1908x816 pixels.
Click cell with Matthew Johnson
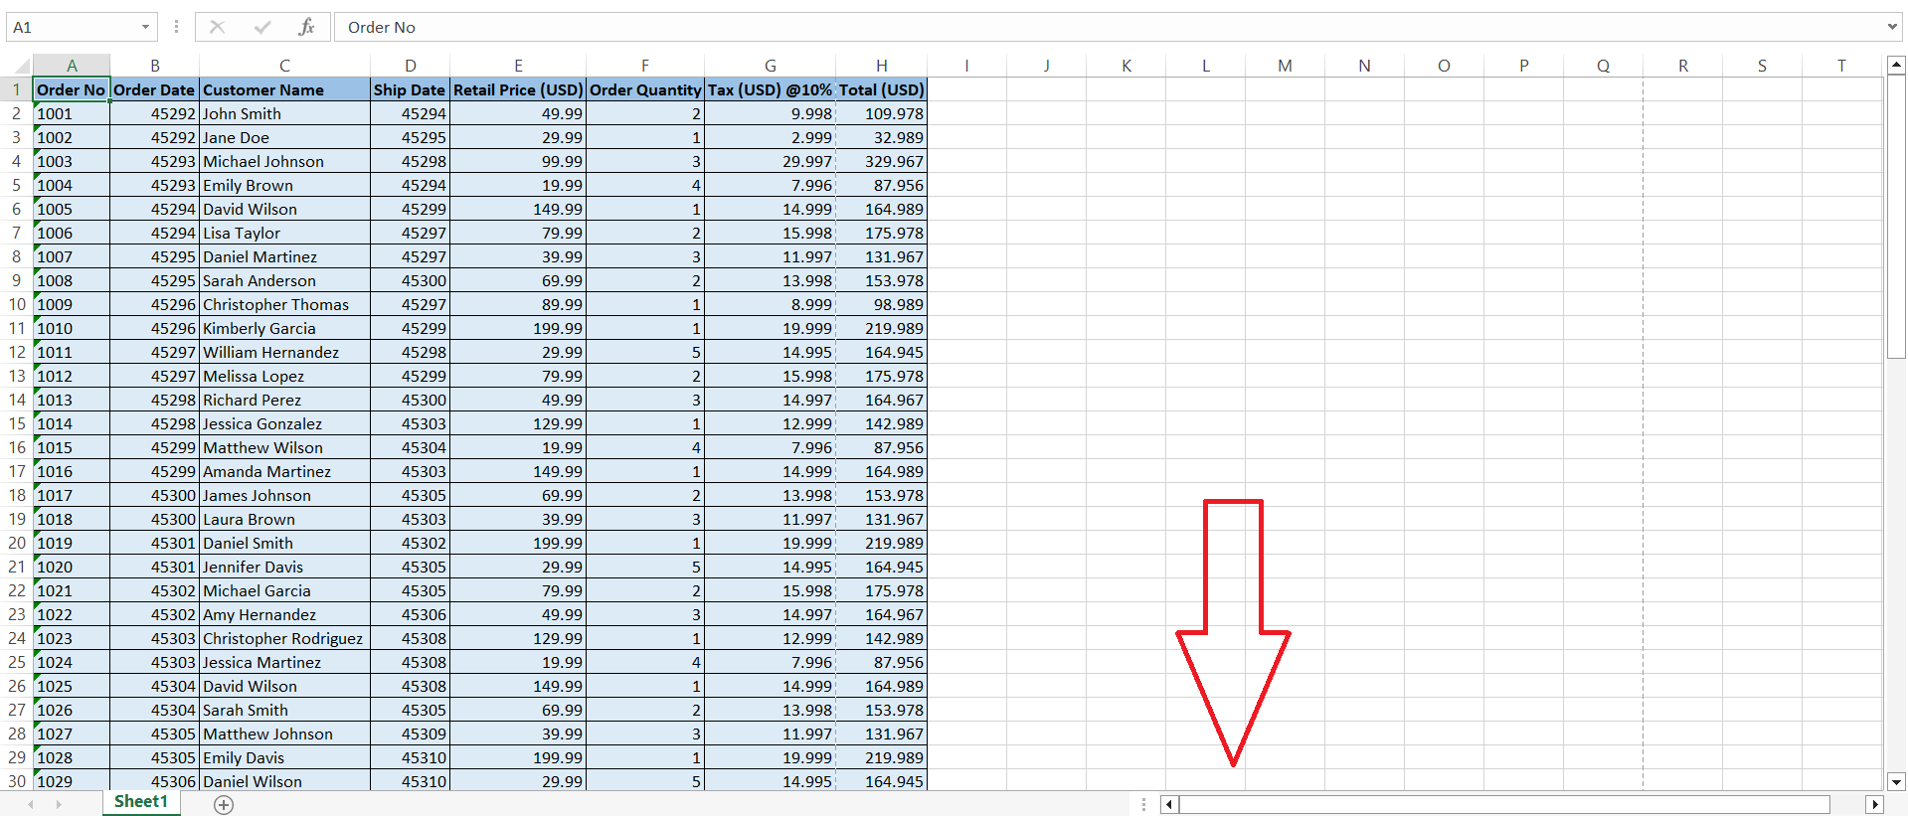(284, 734)
